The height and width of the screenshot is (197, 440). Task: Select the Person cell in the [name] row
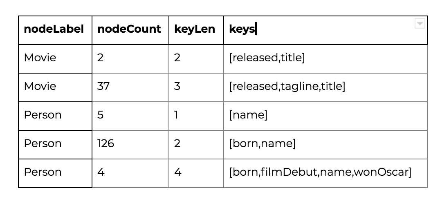55,116
